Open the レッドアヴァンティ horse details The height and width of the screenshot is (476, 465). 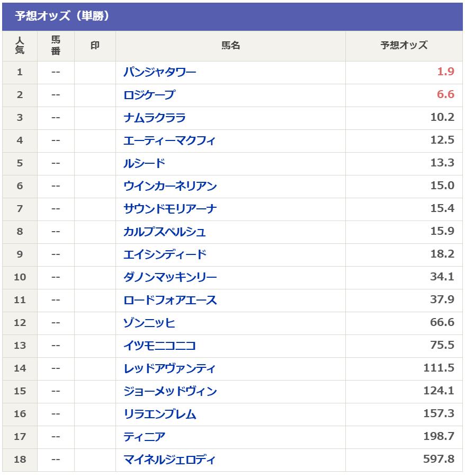click(x=169, y=368)
